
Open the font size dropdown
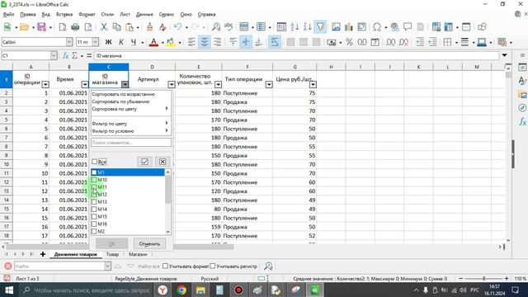[96, 42]
